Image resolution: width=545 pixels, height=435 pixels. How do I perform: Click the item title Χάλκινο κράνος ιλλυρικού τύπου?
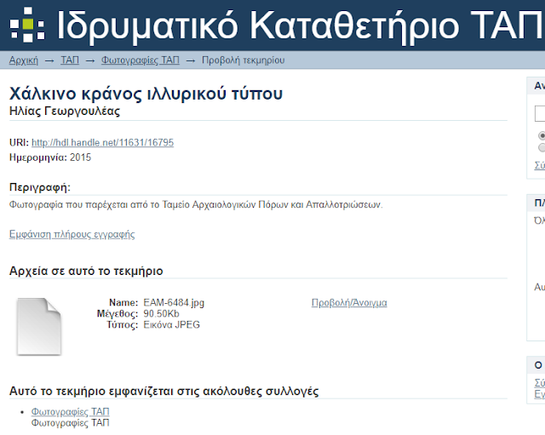(146, 94)
